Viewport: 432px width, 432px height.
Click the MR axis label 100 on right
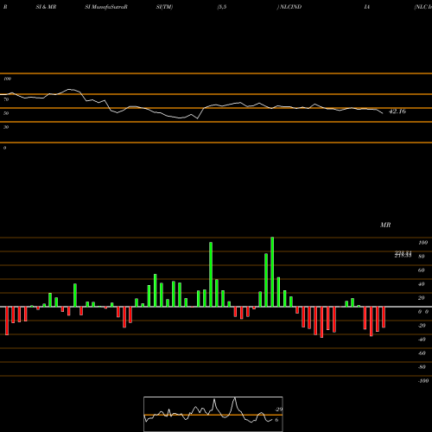tap(422, 243)
